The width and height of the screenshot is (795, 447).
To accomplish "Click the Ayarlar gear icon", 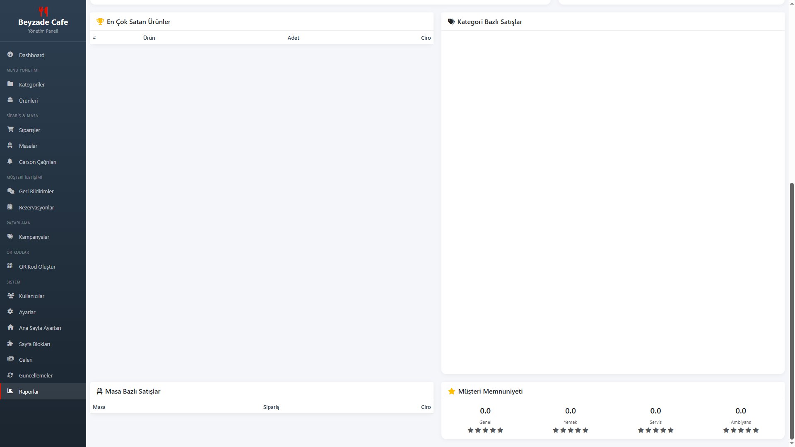I will [10, 312].
